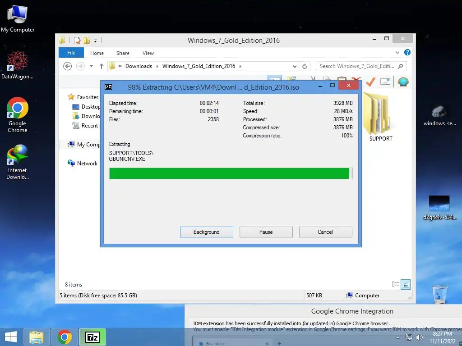Click Windows_7_Gold_Edition_2016 breadcrumb segment
The width and height of the screenshot is (462, 346).
click(x=199, y=66)
